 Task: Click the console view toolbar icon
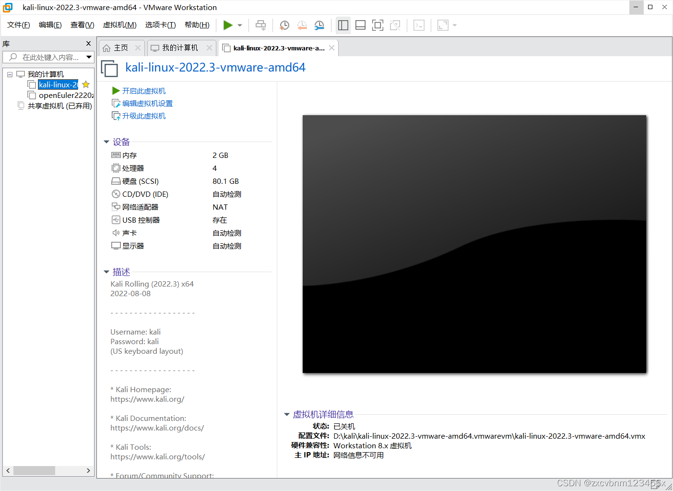coord(419,25)
